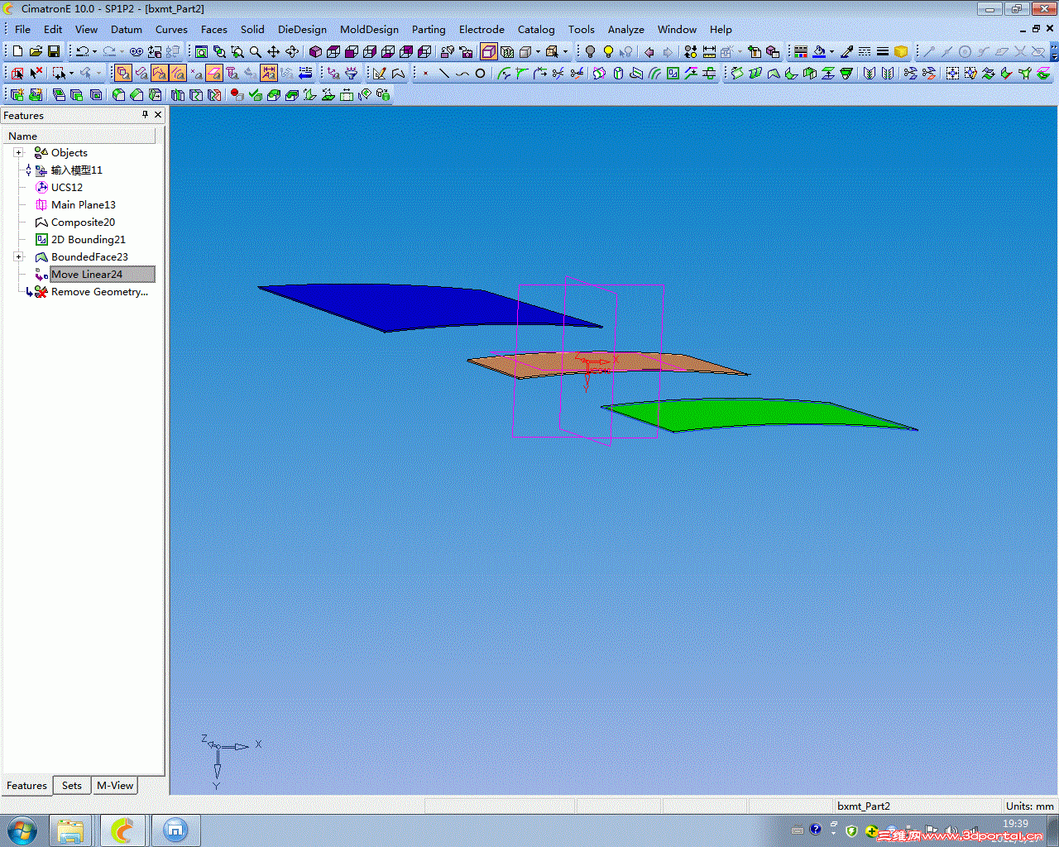Open the fill color bucket picker
The width and height of the screenshot is (1059, 847).
819,51
